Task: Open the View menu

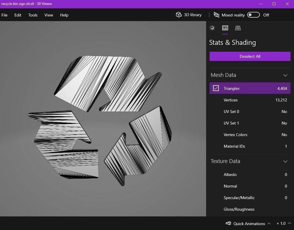Action: (x=49, y=15)
